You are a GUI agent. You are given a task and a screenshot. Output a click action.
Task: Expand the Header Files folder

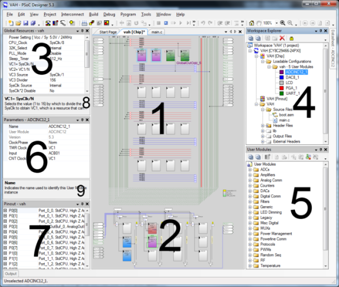point(262,125)
